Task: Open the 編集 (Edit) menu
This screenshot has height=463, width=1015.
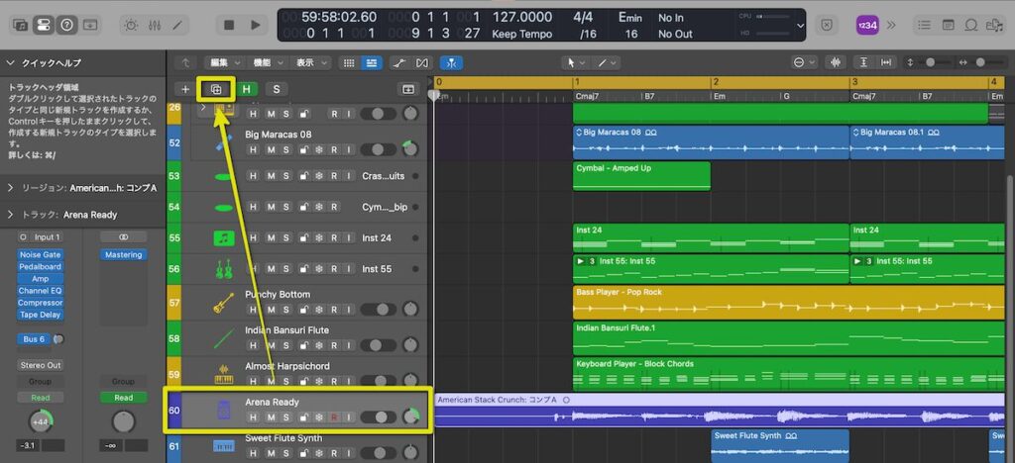Action: [223, 62]
